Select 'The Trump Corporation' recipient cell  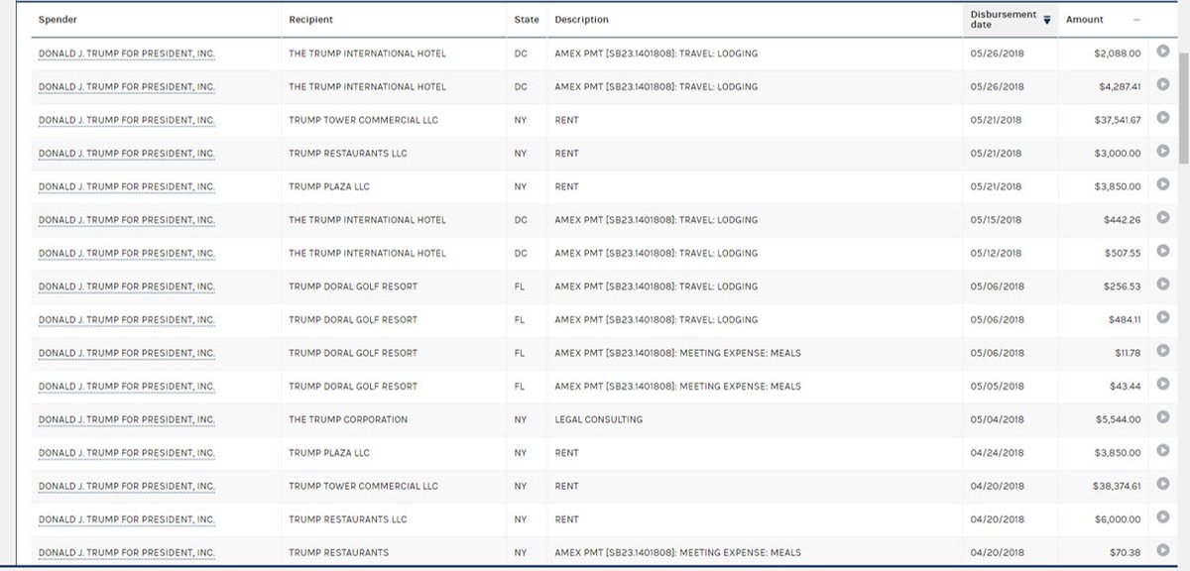pyautogui.click(x=348, y=419)
